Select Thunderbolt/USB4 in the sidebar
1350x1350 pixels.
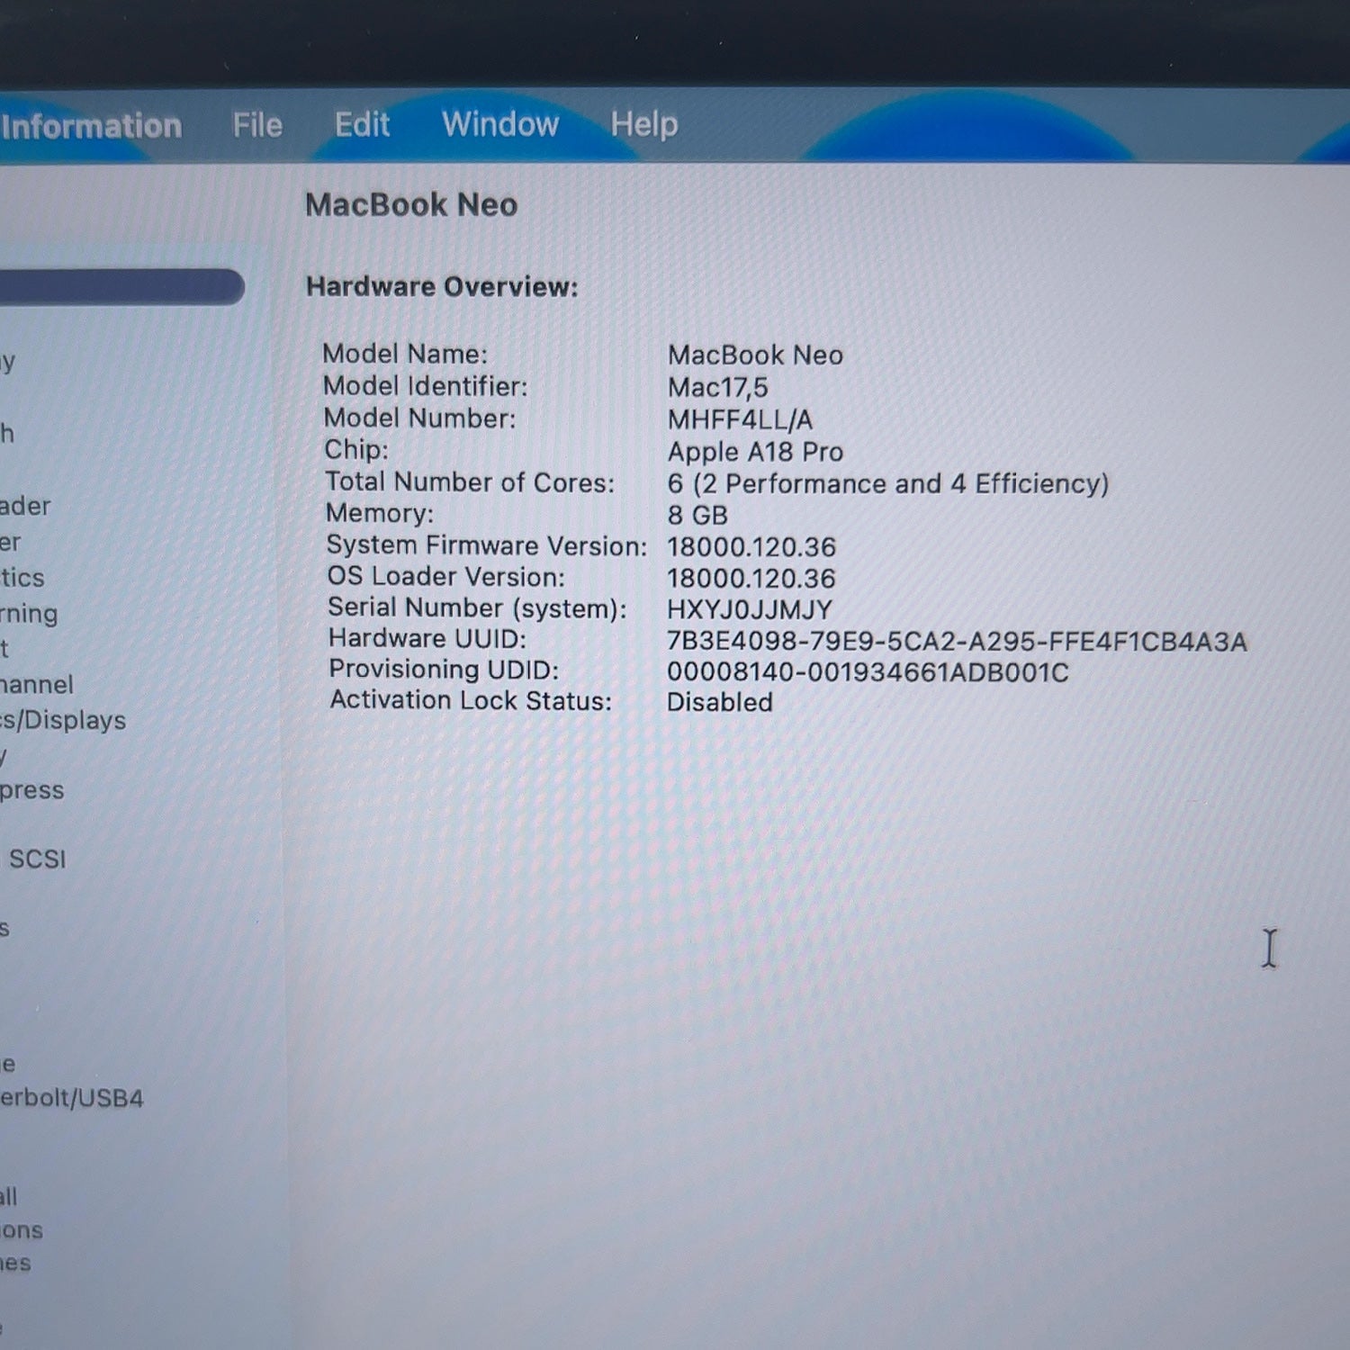coord(72,1098)
